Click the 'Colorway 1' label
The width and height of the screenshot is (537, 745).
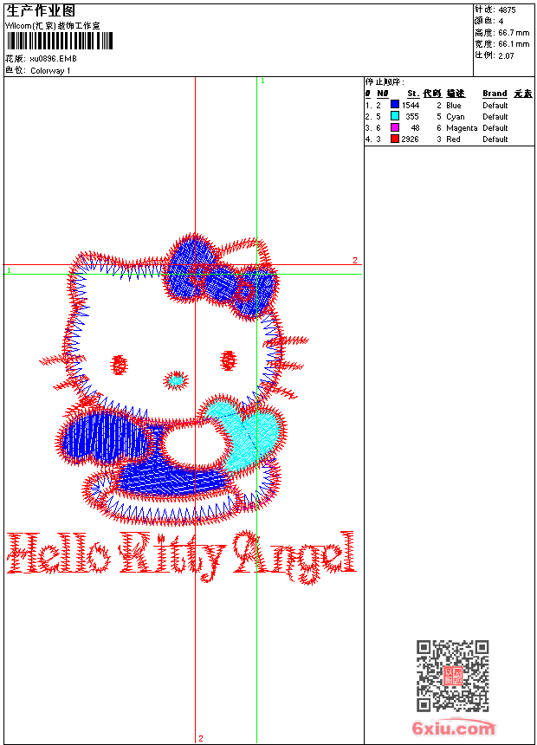pos(50,71)
